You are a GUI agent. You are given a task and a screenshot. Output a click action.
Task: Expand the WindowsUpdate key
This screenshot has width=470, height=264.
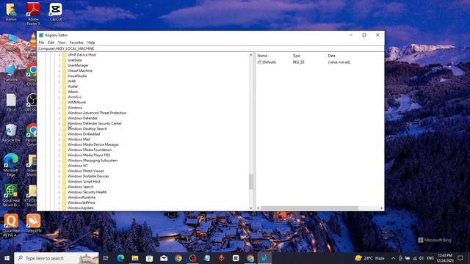59,208
